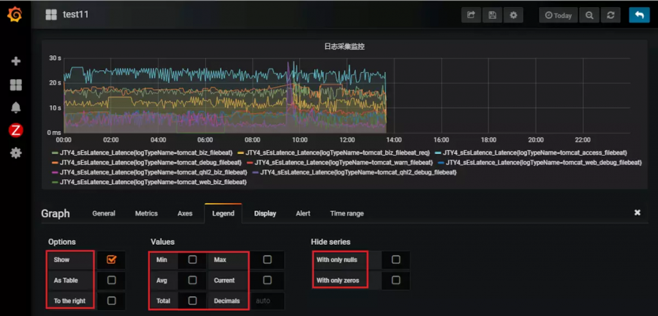Switch to the Metrics tab
Viewport: 658px width, 316px height.
(147, 213)
